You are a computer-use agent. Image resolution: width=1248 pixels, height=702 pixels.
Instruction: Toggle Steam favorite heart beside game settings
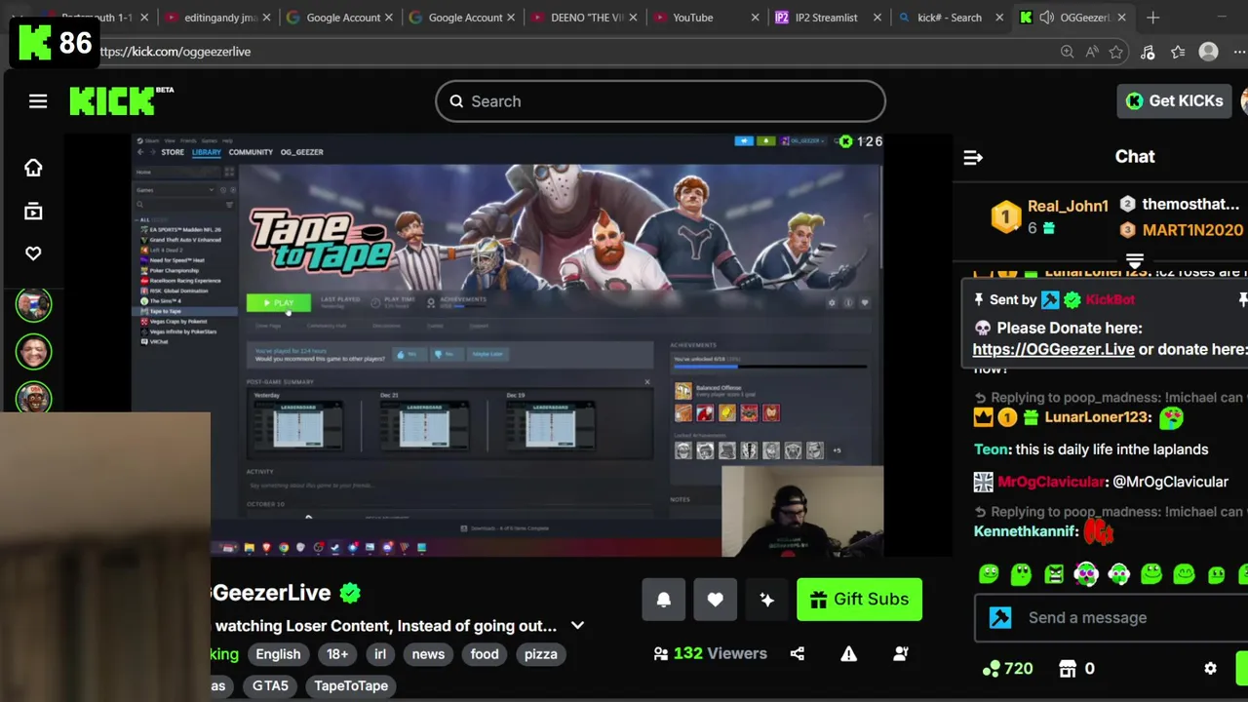coord(864,302)
